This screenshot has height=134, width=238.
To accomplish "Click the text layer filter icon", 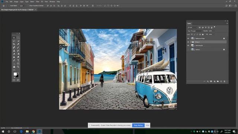I will (x=206, y=28).
